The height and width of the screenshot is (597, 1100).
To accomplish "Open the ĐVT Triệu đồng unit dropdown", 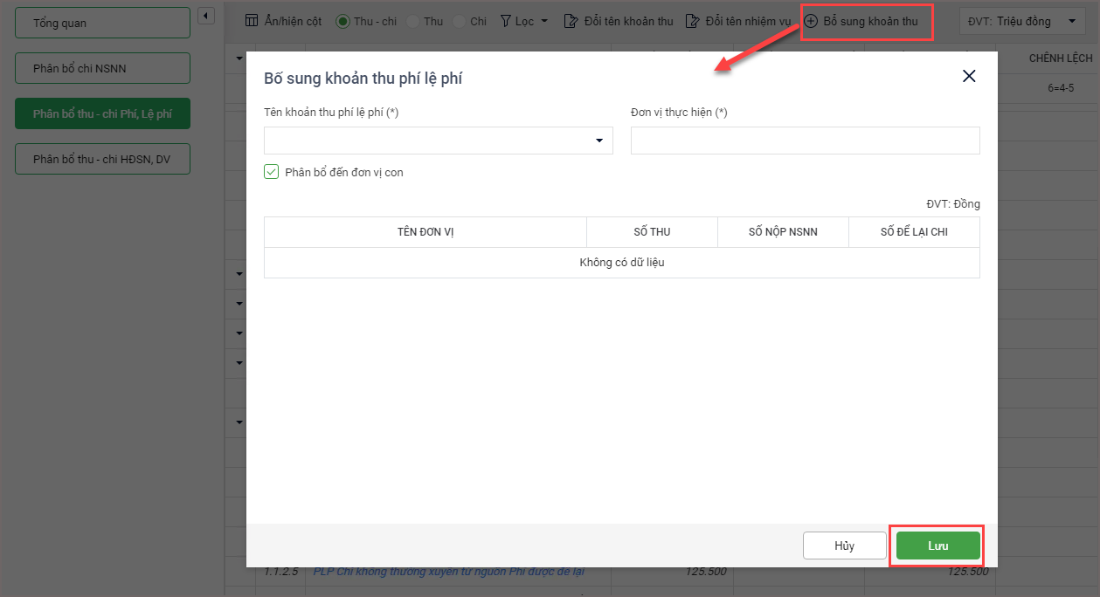I will [1072, 21].
